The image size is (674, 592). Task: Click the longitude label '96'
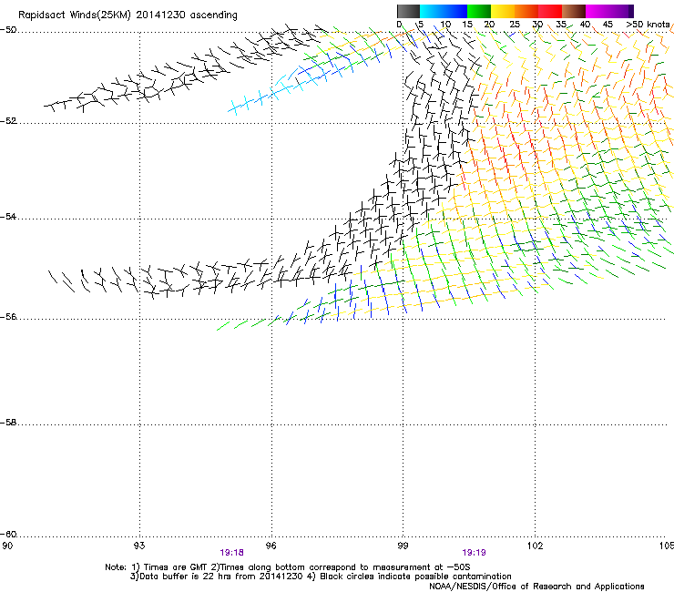coord(271,546)
